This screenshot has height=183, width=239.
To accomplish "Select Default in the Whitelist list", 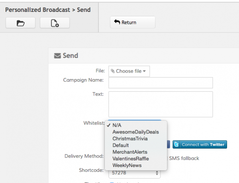I will (121, 145).
